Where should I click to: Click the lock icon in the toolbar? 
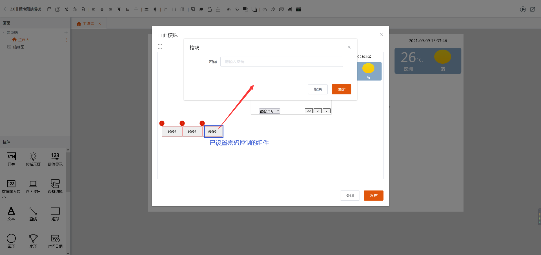click(210, 9)
